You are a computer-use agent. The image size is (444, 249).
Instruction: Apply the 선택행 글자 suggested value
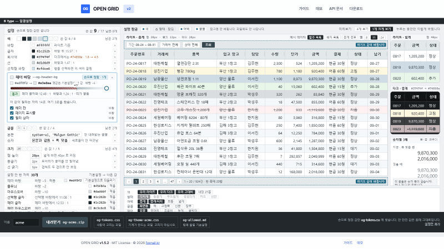point(113,197)
